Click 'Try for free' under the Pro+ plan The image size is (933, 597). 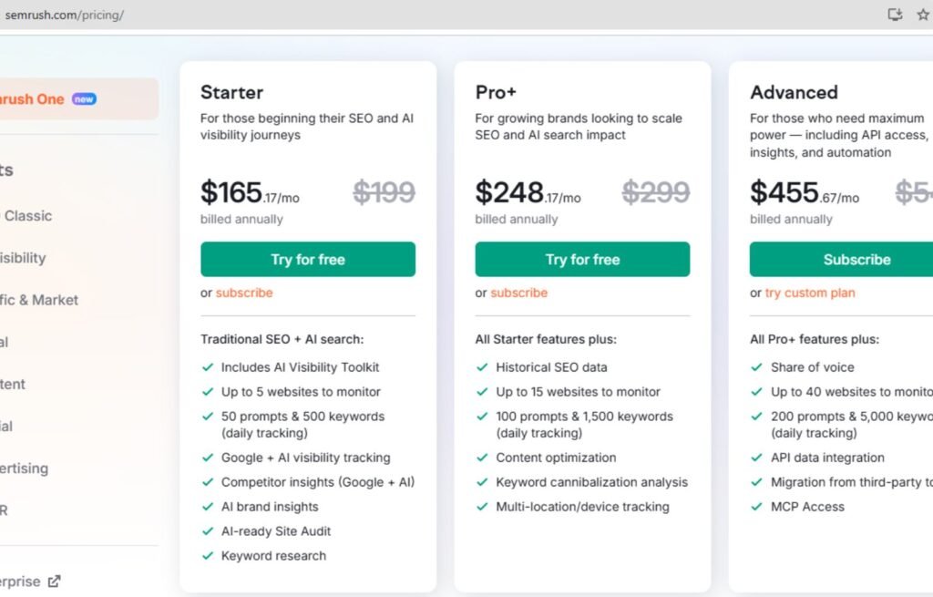click(x=582, y=259)
